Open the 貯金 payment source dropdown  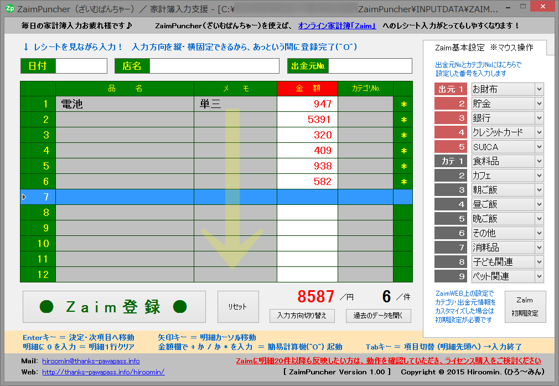click(x=539, y=104)
